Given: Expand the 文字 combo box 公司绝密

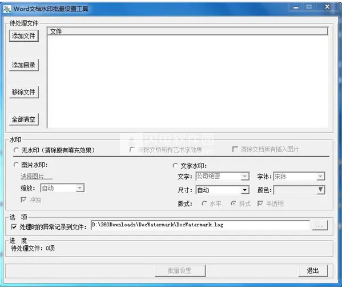Looking at the screenshot, I should [223, 176].
